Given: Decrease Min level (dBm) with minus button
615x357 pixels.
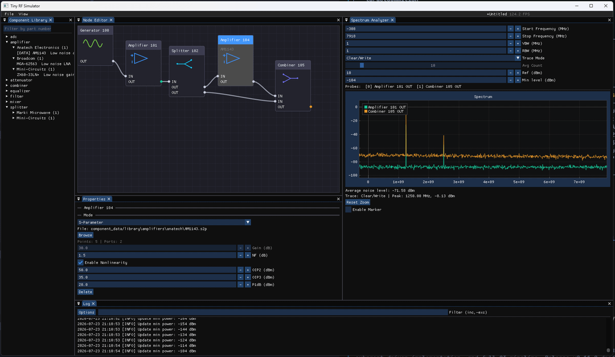Looking at the screenshot, I should pos(510,80).
